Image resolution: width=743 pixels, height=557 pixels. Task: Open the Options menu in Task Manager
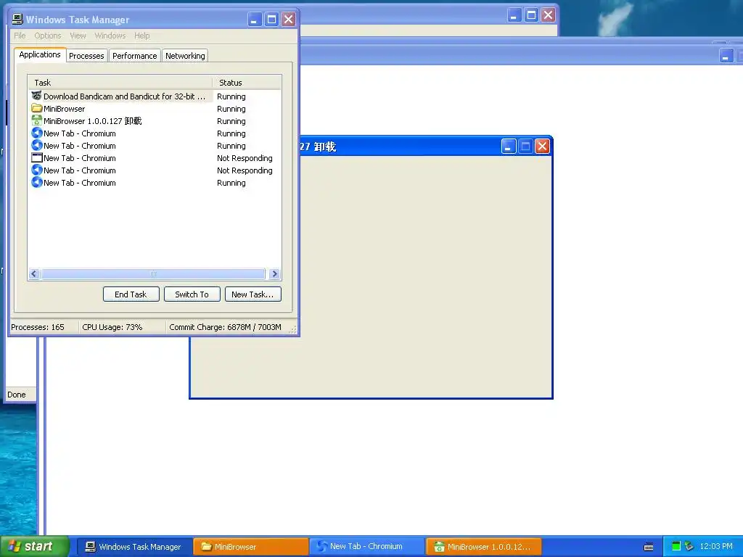(x=47, y=36)
